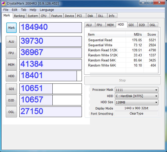The height and width of the screenshot is (152, 167).
Task: Run the ALU benchmark button
Action: pyautogui.click(x=11, y=41)
